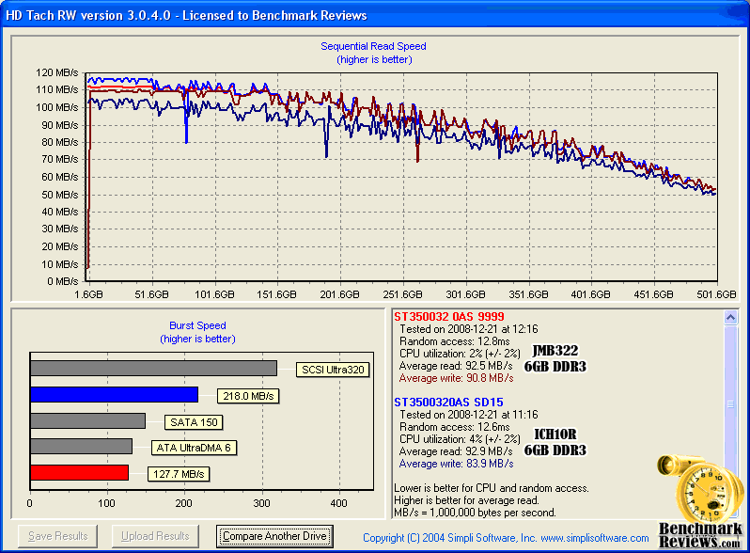750x553 pixels.
Task: Click the red 127.7 MB/s burst bar
Action: pyautogui.click(x=79, y=472)
